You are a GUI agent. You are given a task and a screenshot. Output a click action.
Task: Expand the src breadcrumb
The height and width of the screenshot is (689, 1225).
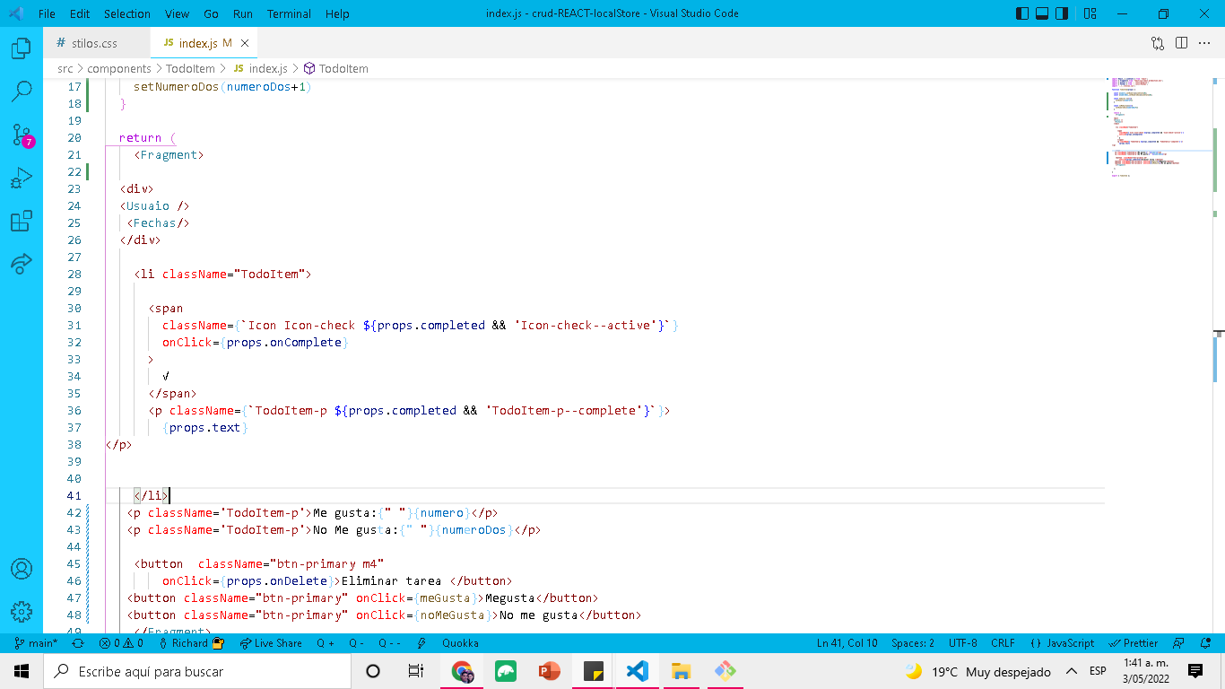pyautogui.click(x=65, y=68)
